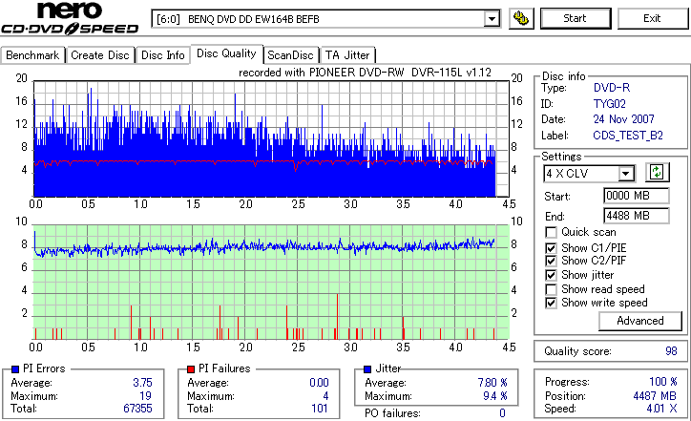Toggle the Show C2/PIF checkbox

(551, 261)
